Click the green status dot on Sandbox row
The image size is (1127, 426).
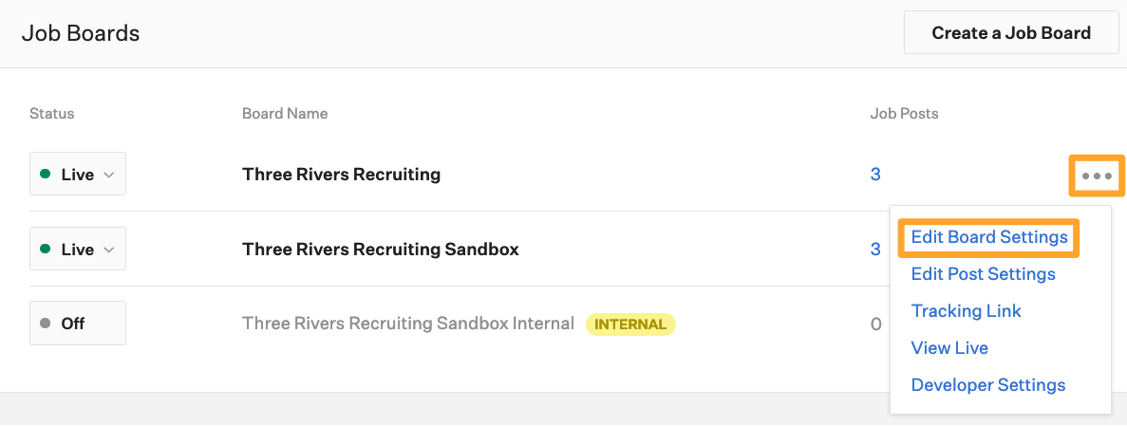click(46, 249)
